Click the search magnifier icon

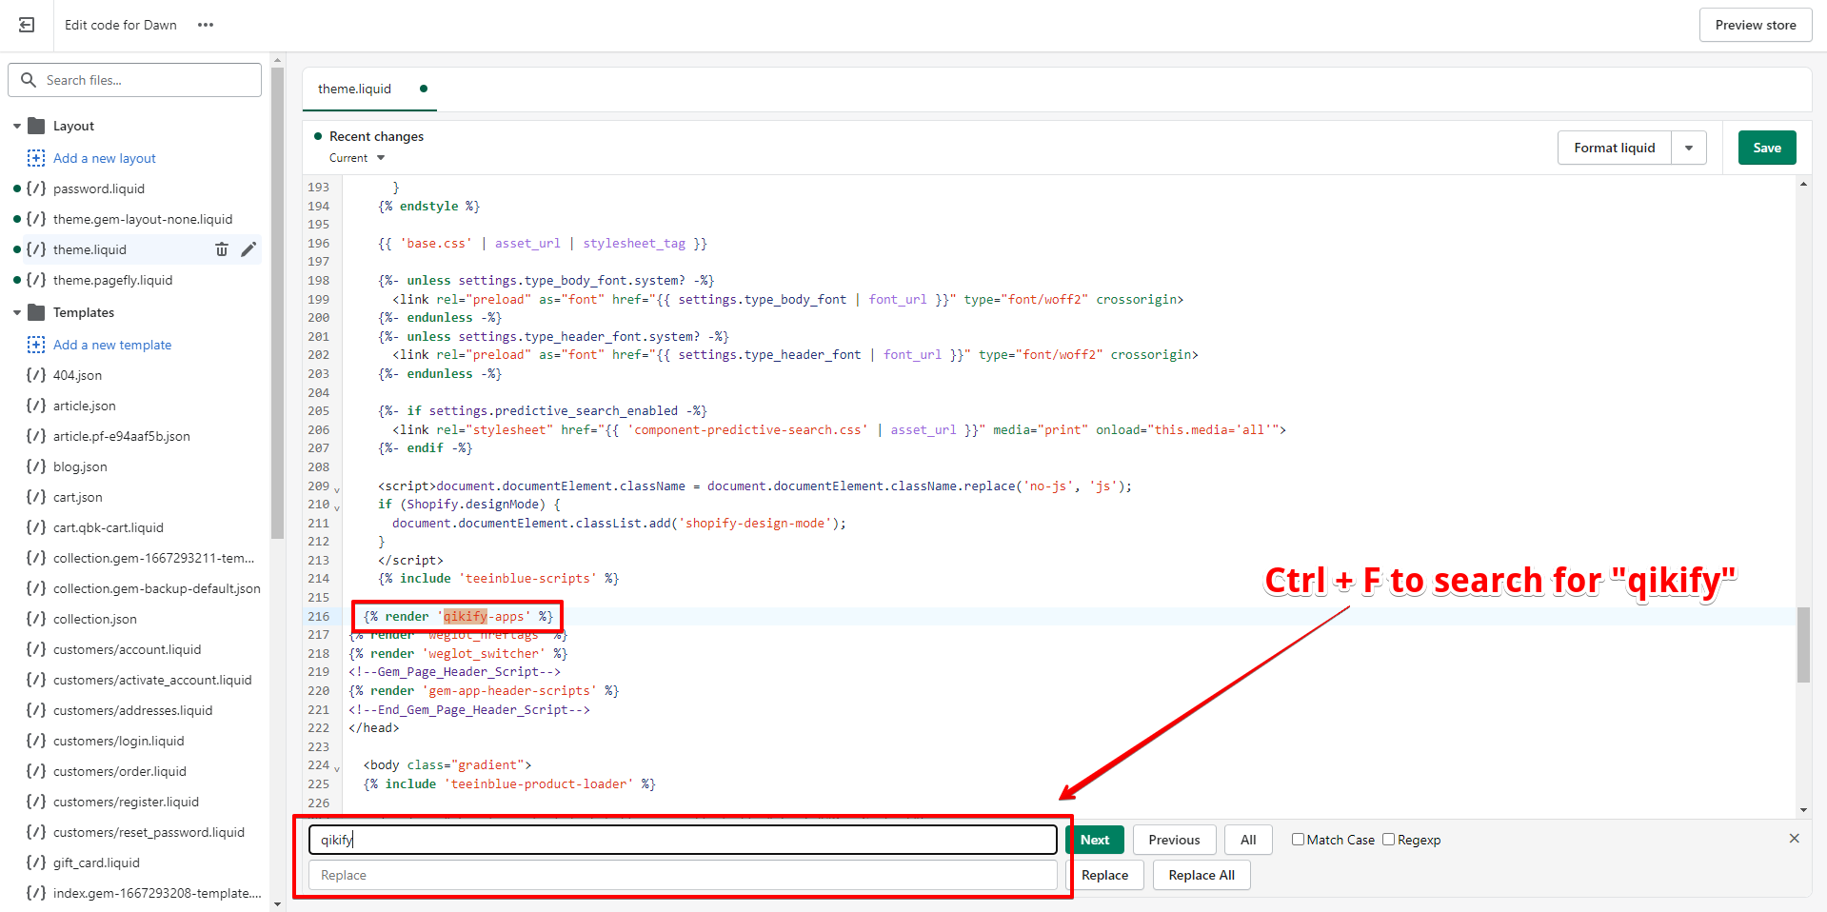(x=29, y=80)
